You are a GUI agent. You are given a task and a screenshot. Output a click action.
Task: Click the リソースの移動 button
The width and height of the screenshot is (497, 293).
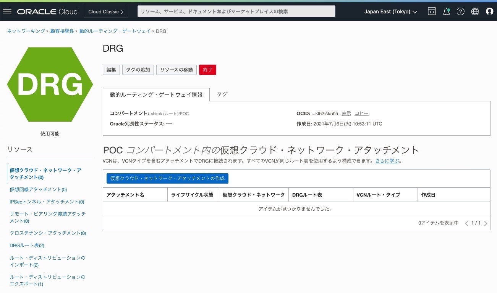tap(176, 70)
